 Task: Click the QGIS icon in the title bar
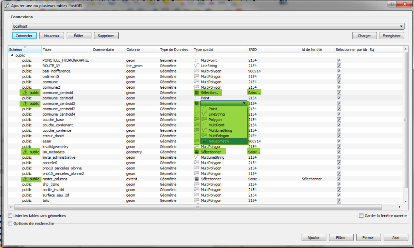(6, 5)
